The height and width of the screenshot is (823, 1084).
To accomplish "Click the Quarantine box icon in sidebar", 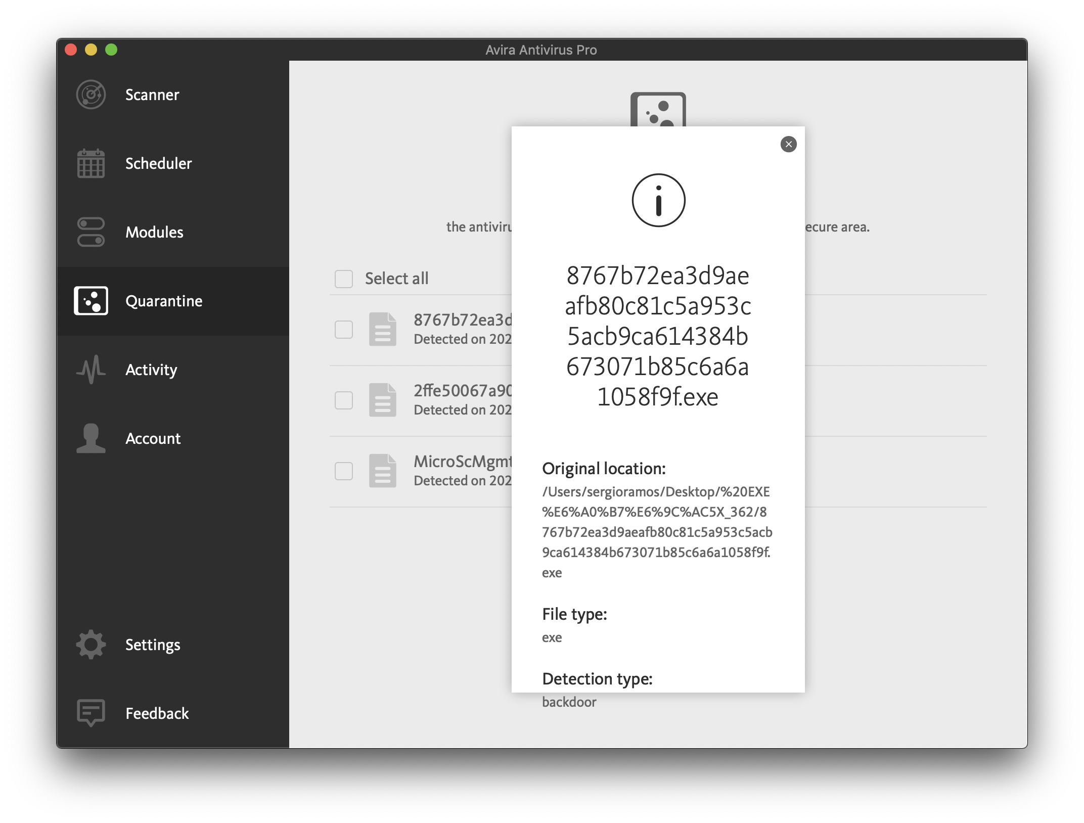I will 91,301.
